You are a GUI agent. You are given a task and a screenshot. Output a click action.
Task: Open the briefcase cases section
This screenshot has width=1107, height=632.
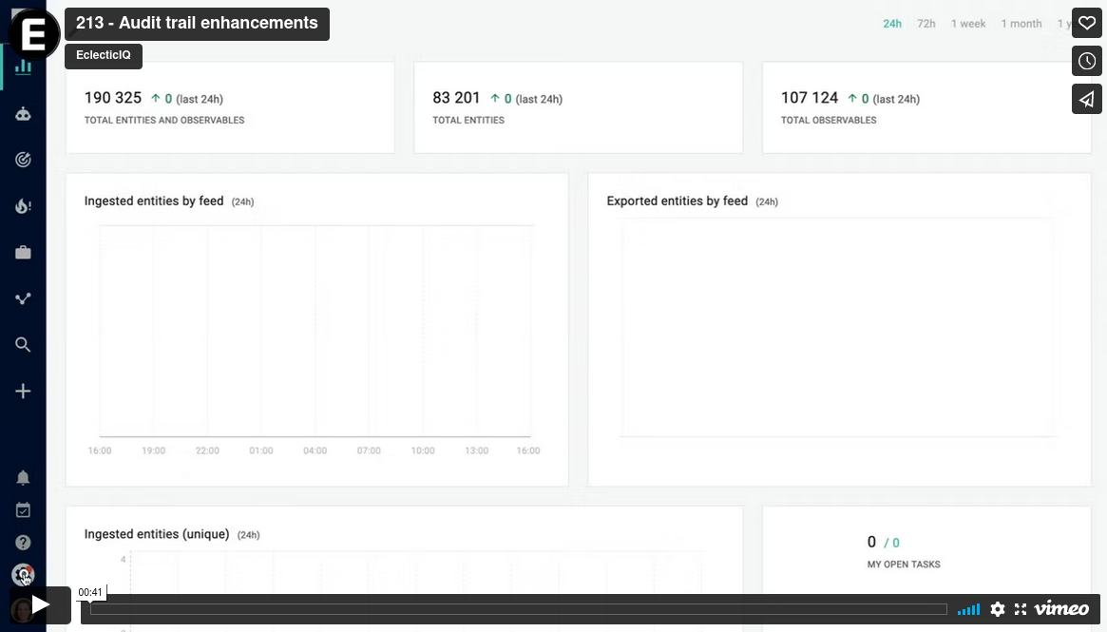pos(23,252)
